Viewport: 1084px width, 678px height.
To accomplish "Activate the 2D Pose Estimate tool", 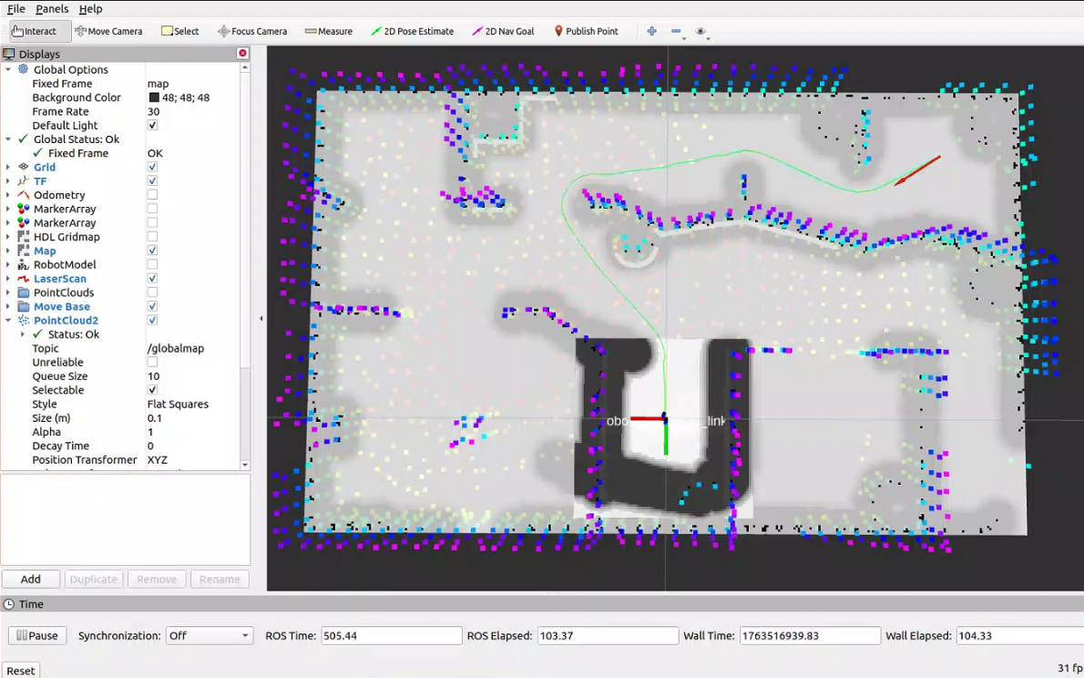I will 412,31.
